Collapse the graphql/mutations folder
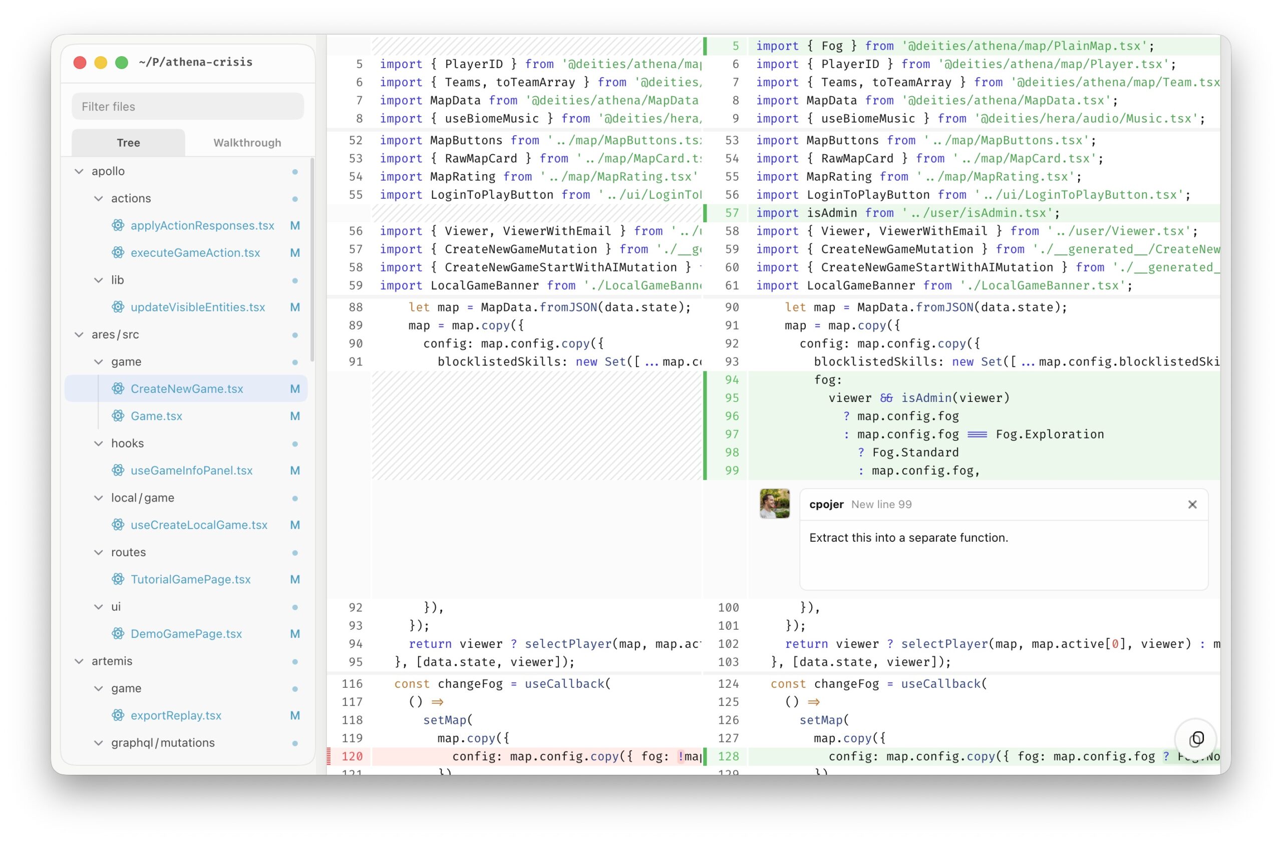This screenshot has height=842, width=1282. coord(99,743)
